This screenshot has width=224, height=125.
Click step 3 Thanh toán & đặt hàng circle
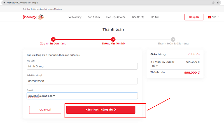[x=173, y=39]
